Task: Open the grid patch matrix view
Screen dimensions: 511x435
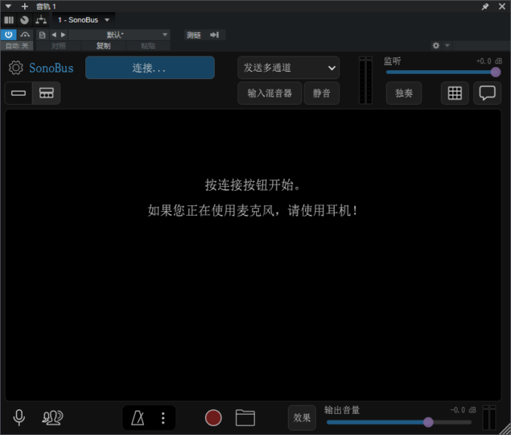Action: point(455,93)
